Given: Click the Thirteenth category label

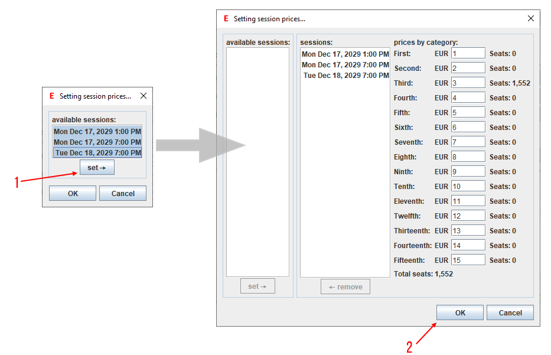Looking at the screenshot, I should pos(412,230).
